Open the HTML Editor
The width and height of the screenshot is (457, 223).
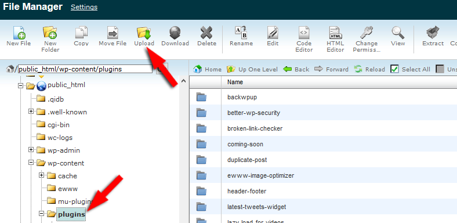[x=335, y=33]
